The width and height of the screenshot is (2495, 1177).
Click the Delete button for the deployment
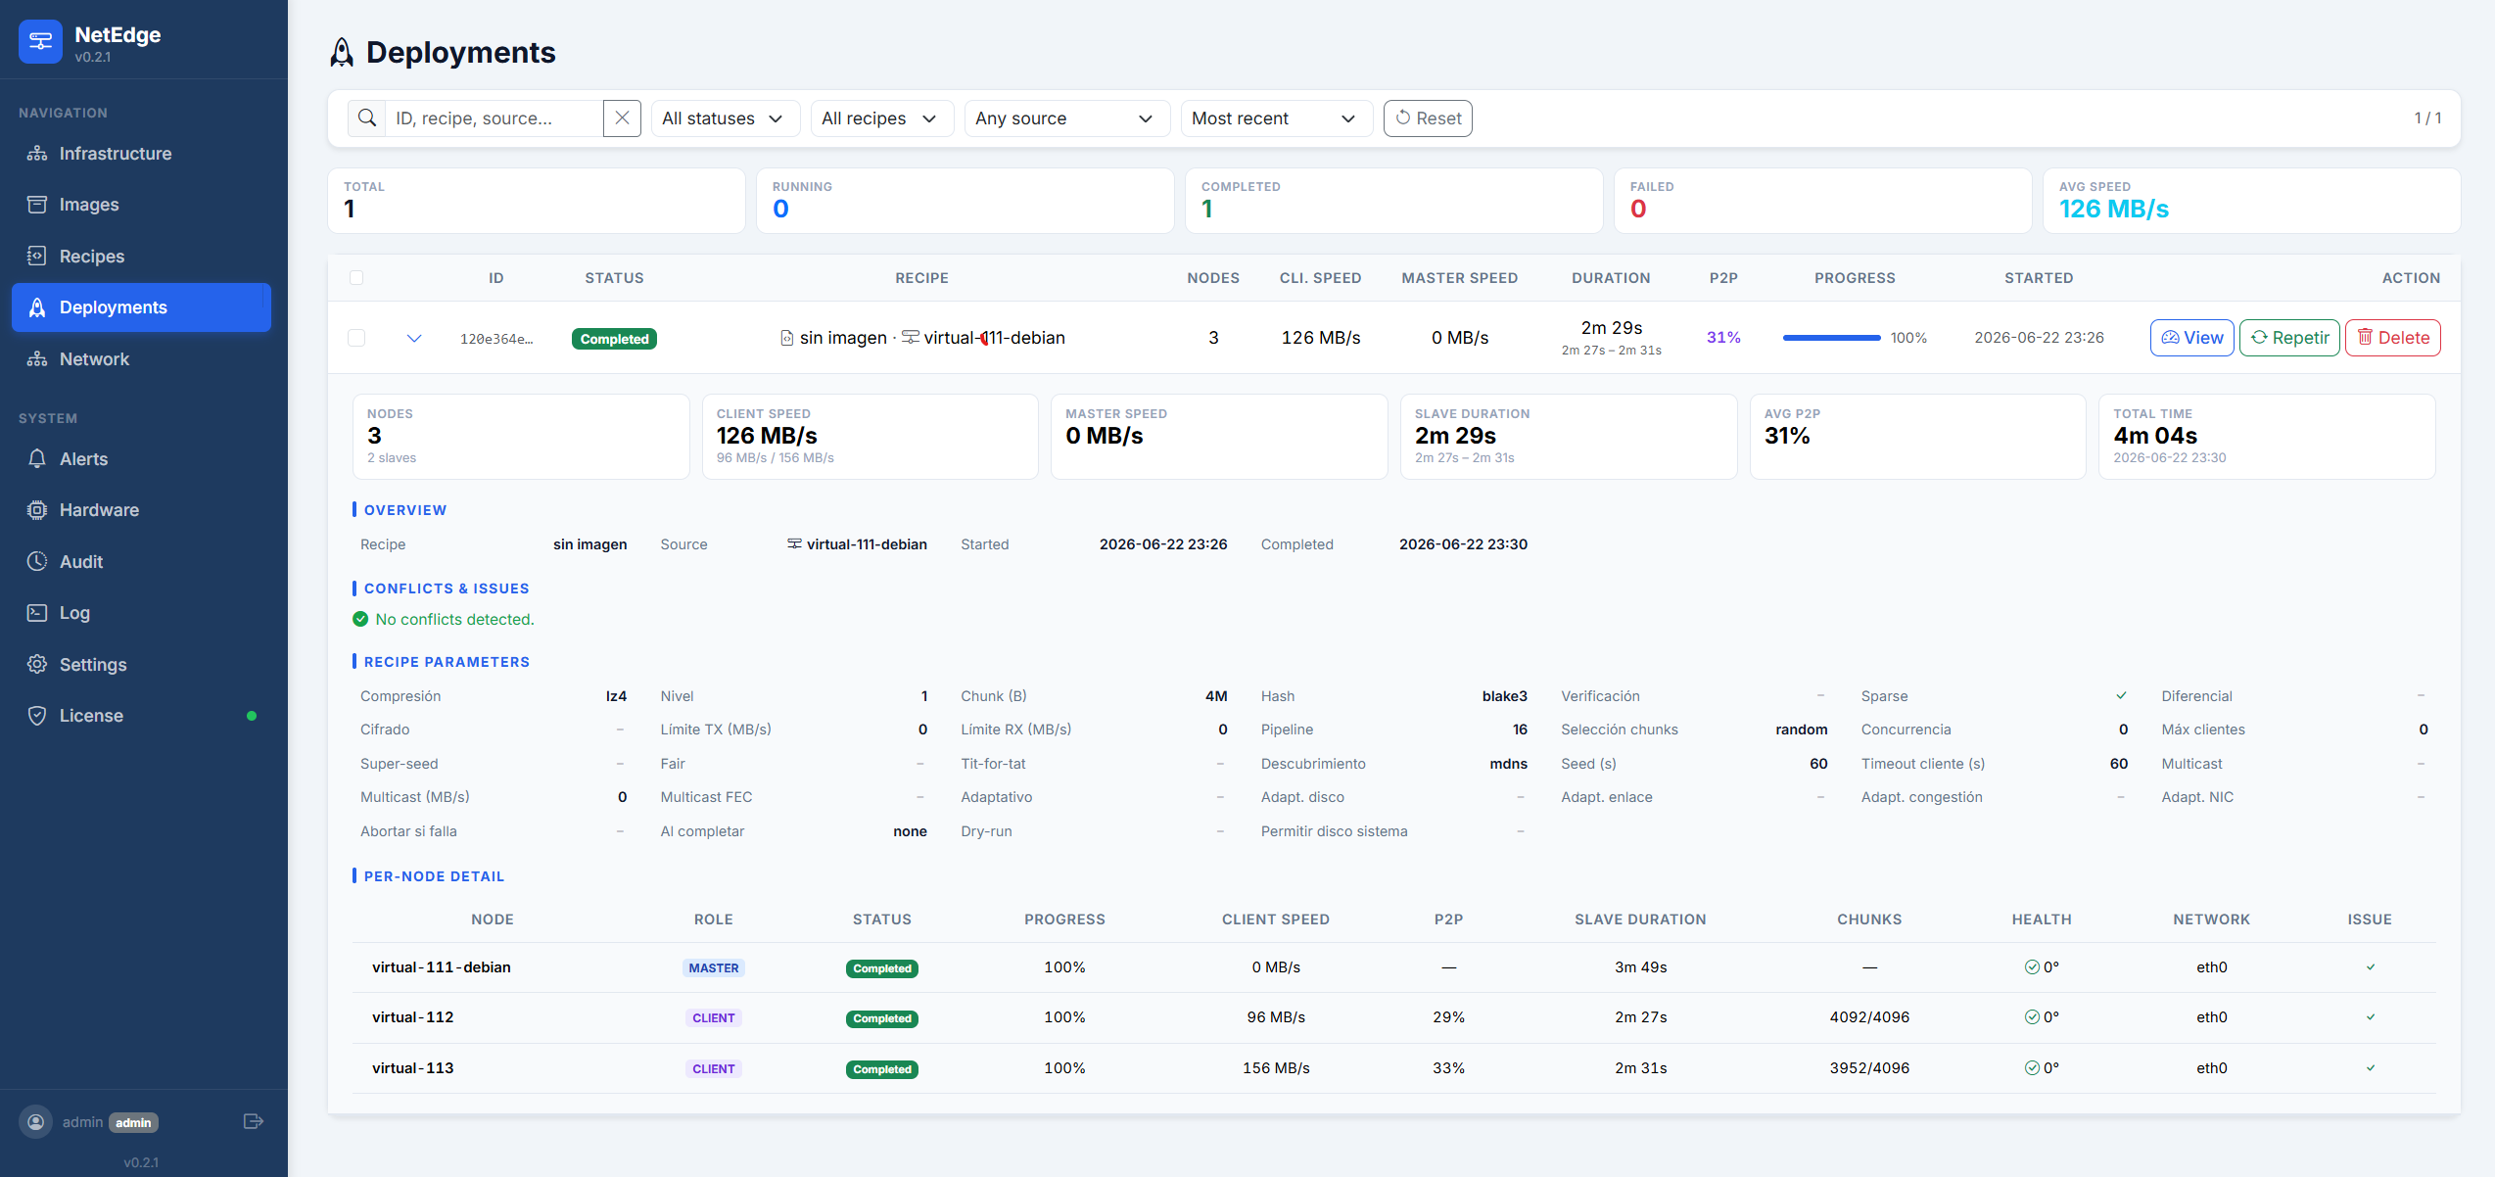(x=2392, y=338)
